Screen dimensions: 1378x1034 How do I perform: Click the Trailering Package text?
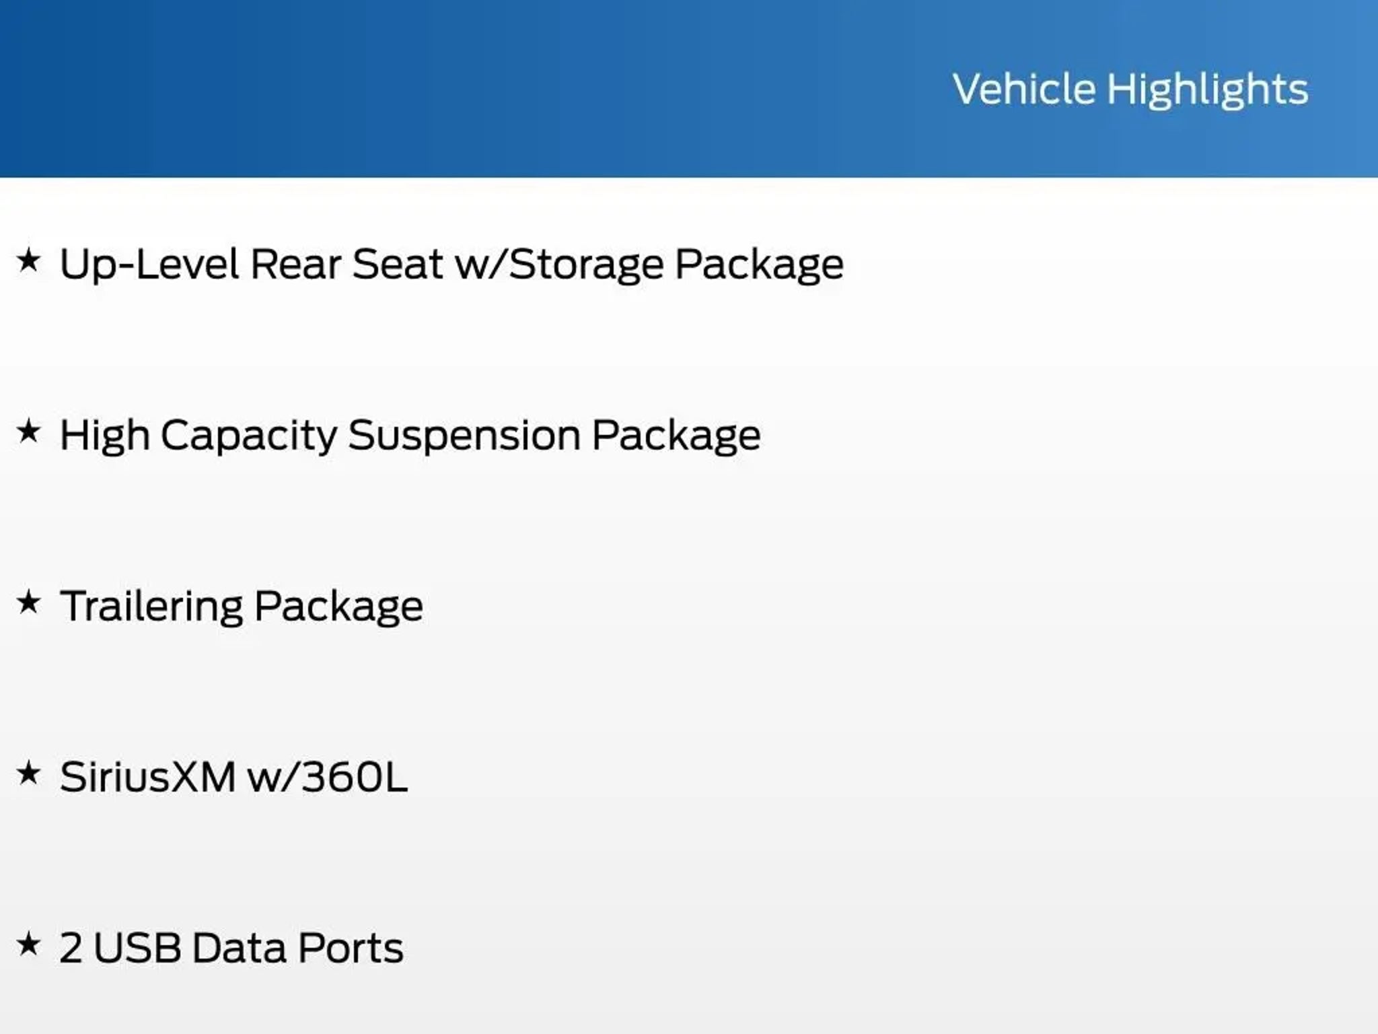coord(241,606)
